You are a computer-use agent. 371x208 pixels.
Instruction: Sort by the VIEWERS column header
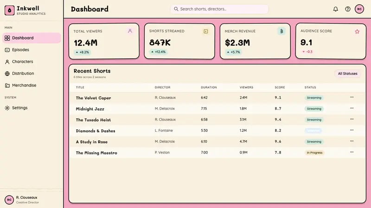(246, 87)
